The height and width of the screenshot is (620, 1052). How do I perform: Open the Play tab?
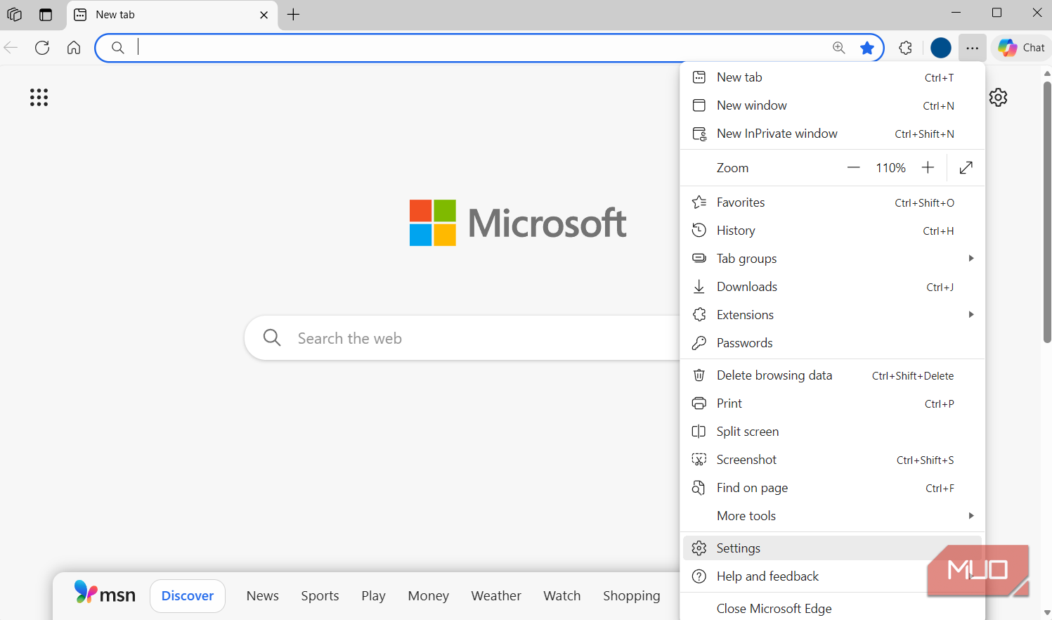(x=373, y=596)
